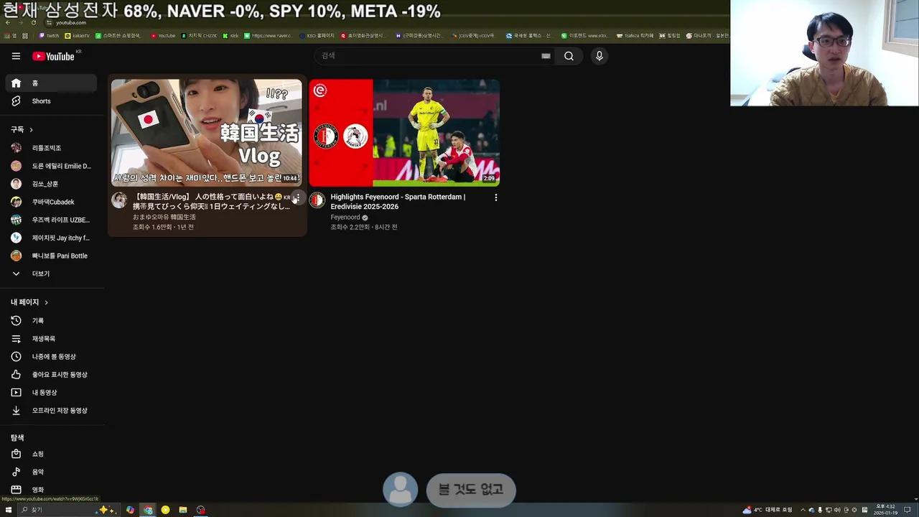Open the YouTube hamburger guide menu
Viewport: 919px width, 517px height.
(x=16, y=56)
